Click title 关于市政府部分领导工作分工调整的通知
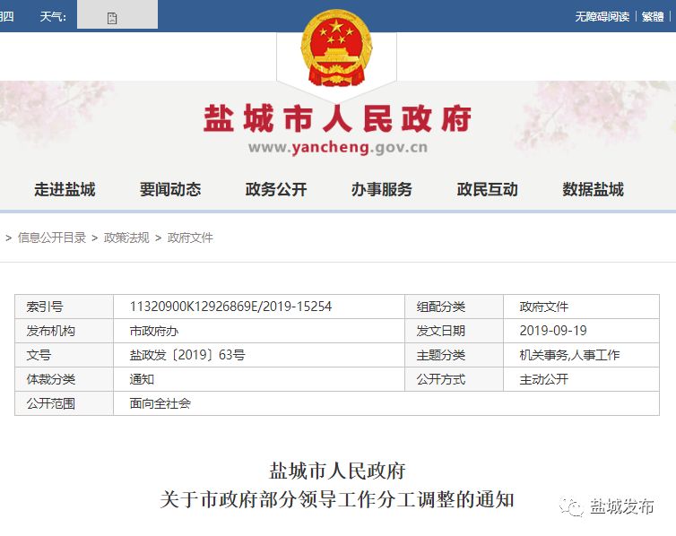Screen dimensions: 676x536 (x=337, y=500)
